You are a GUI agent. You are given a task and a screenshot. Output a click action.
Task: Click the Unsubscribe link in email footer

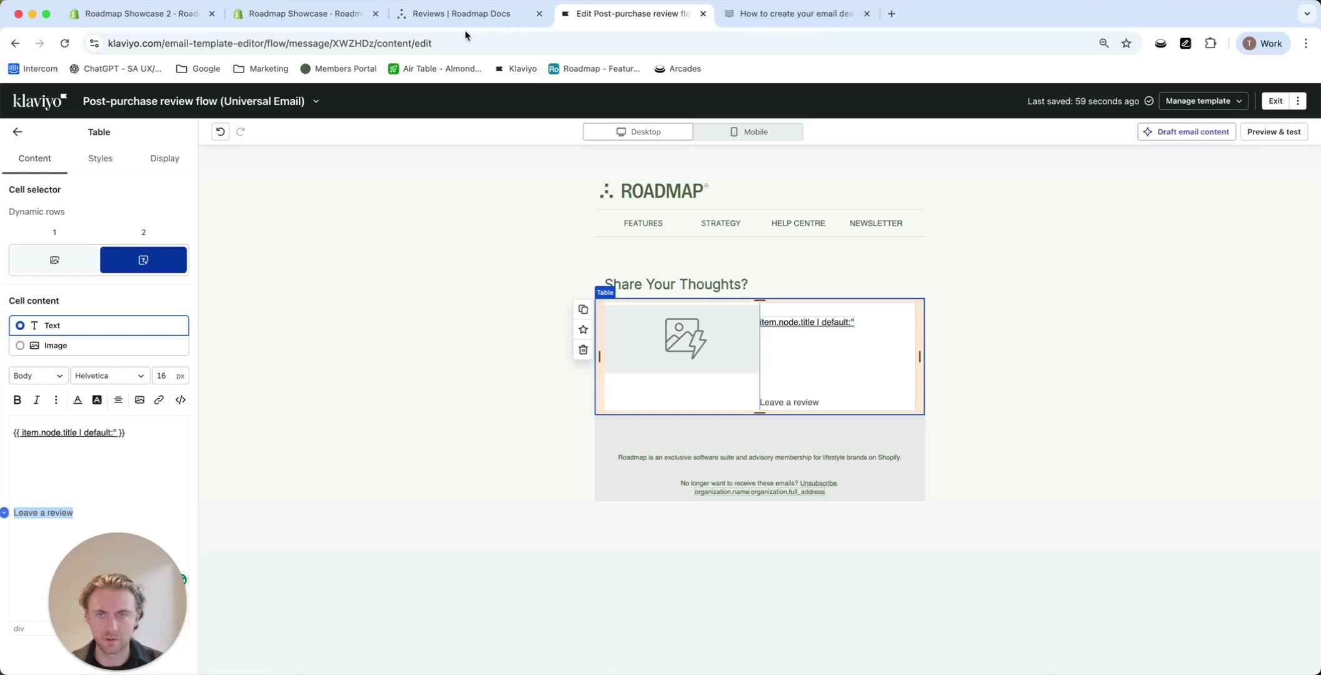click(818, 482)
